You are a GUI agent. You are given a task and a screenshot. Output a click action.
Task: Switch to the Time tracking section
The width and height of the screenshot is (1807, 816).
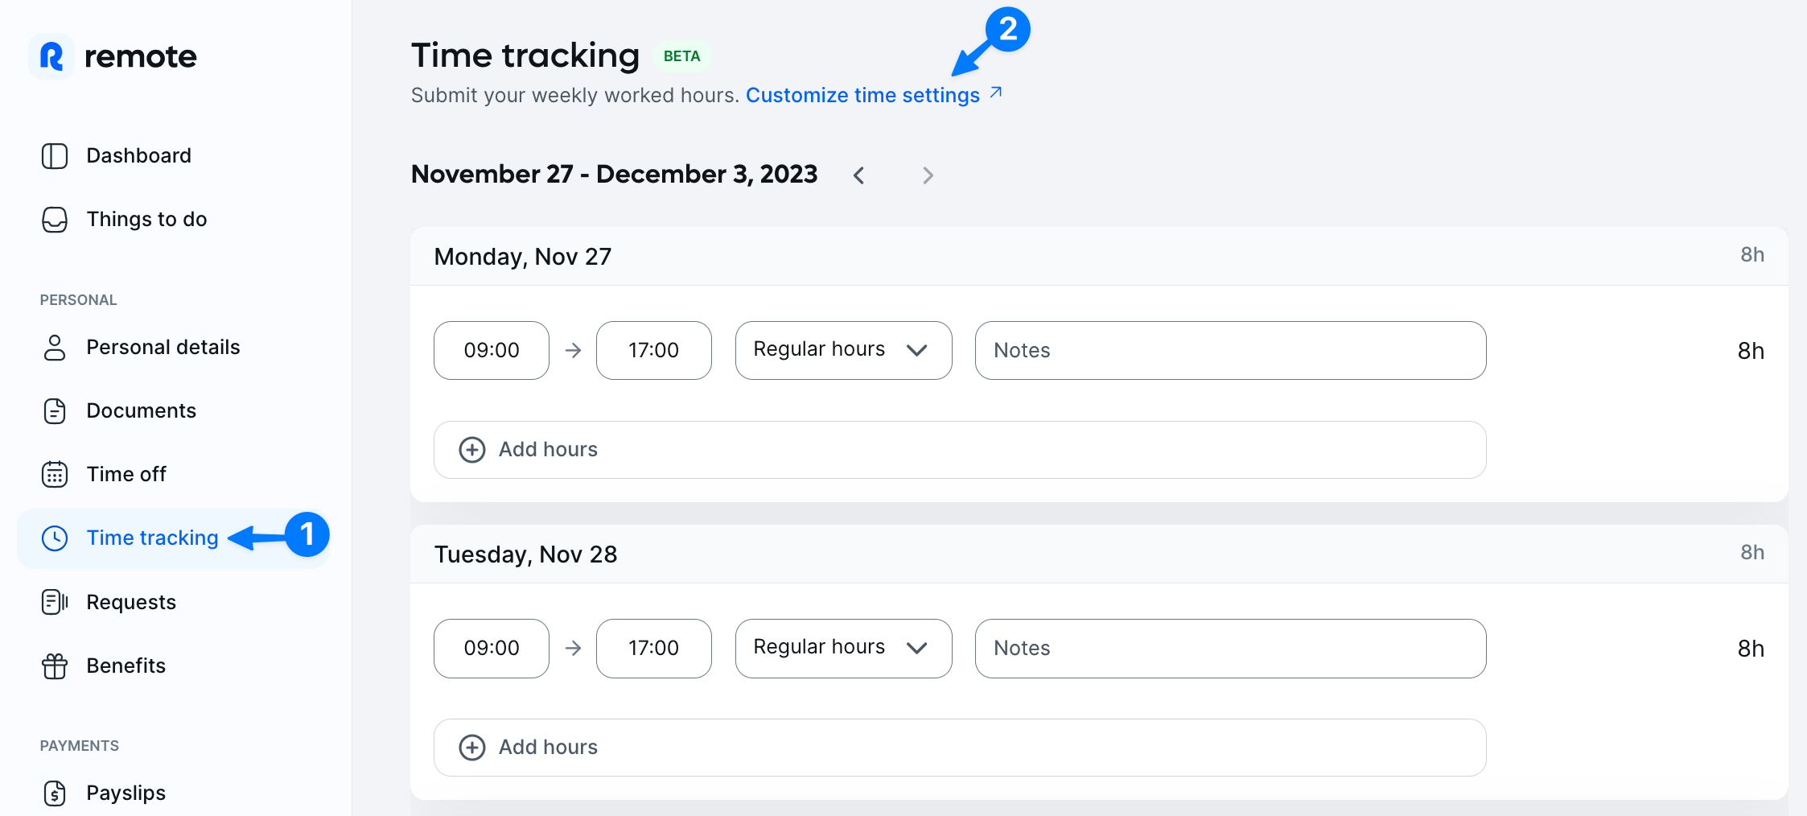151,538
